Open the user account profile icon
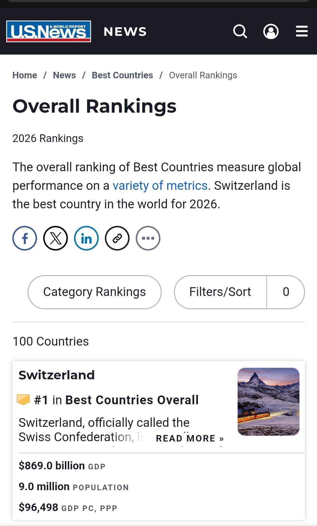The height and width of the screenshot is (526, 317). (271, 31)
